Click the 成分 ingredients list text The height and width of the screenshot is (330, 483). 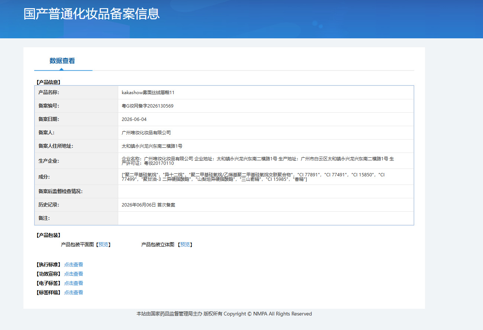[x=253, y=177]
